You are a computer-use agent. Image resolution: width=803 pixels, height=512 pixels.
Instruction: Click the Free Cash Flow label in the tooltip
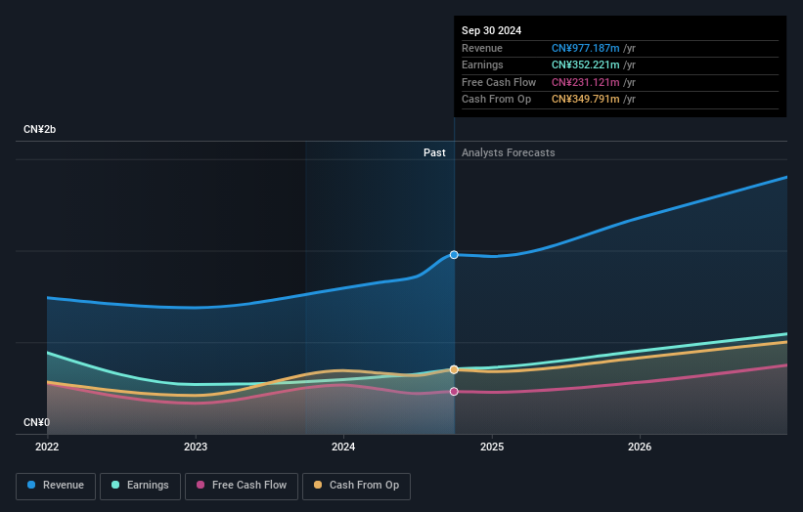[498, 82]
